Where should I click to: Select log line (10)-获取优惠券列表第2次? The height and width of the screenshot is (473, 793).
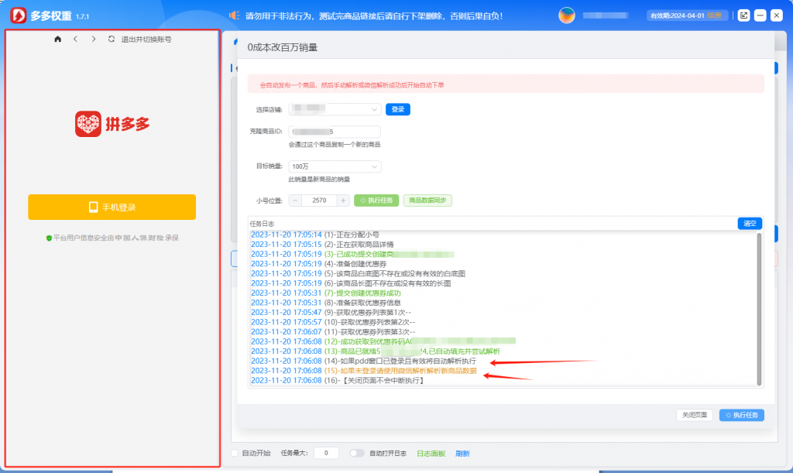(x=333, y=322)
